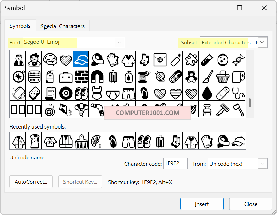The width and height of the screenshot is (277, 215).
Task: Choose the toilet paper roll symbol
Action: (238, 76)
